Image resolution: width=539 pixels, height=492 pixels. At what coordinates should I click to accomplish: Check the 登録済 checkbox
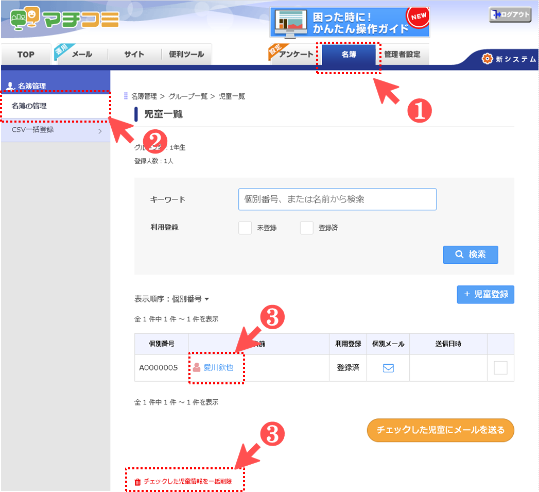(306, 228)
